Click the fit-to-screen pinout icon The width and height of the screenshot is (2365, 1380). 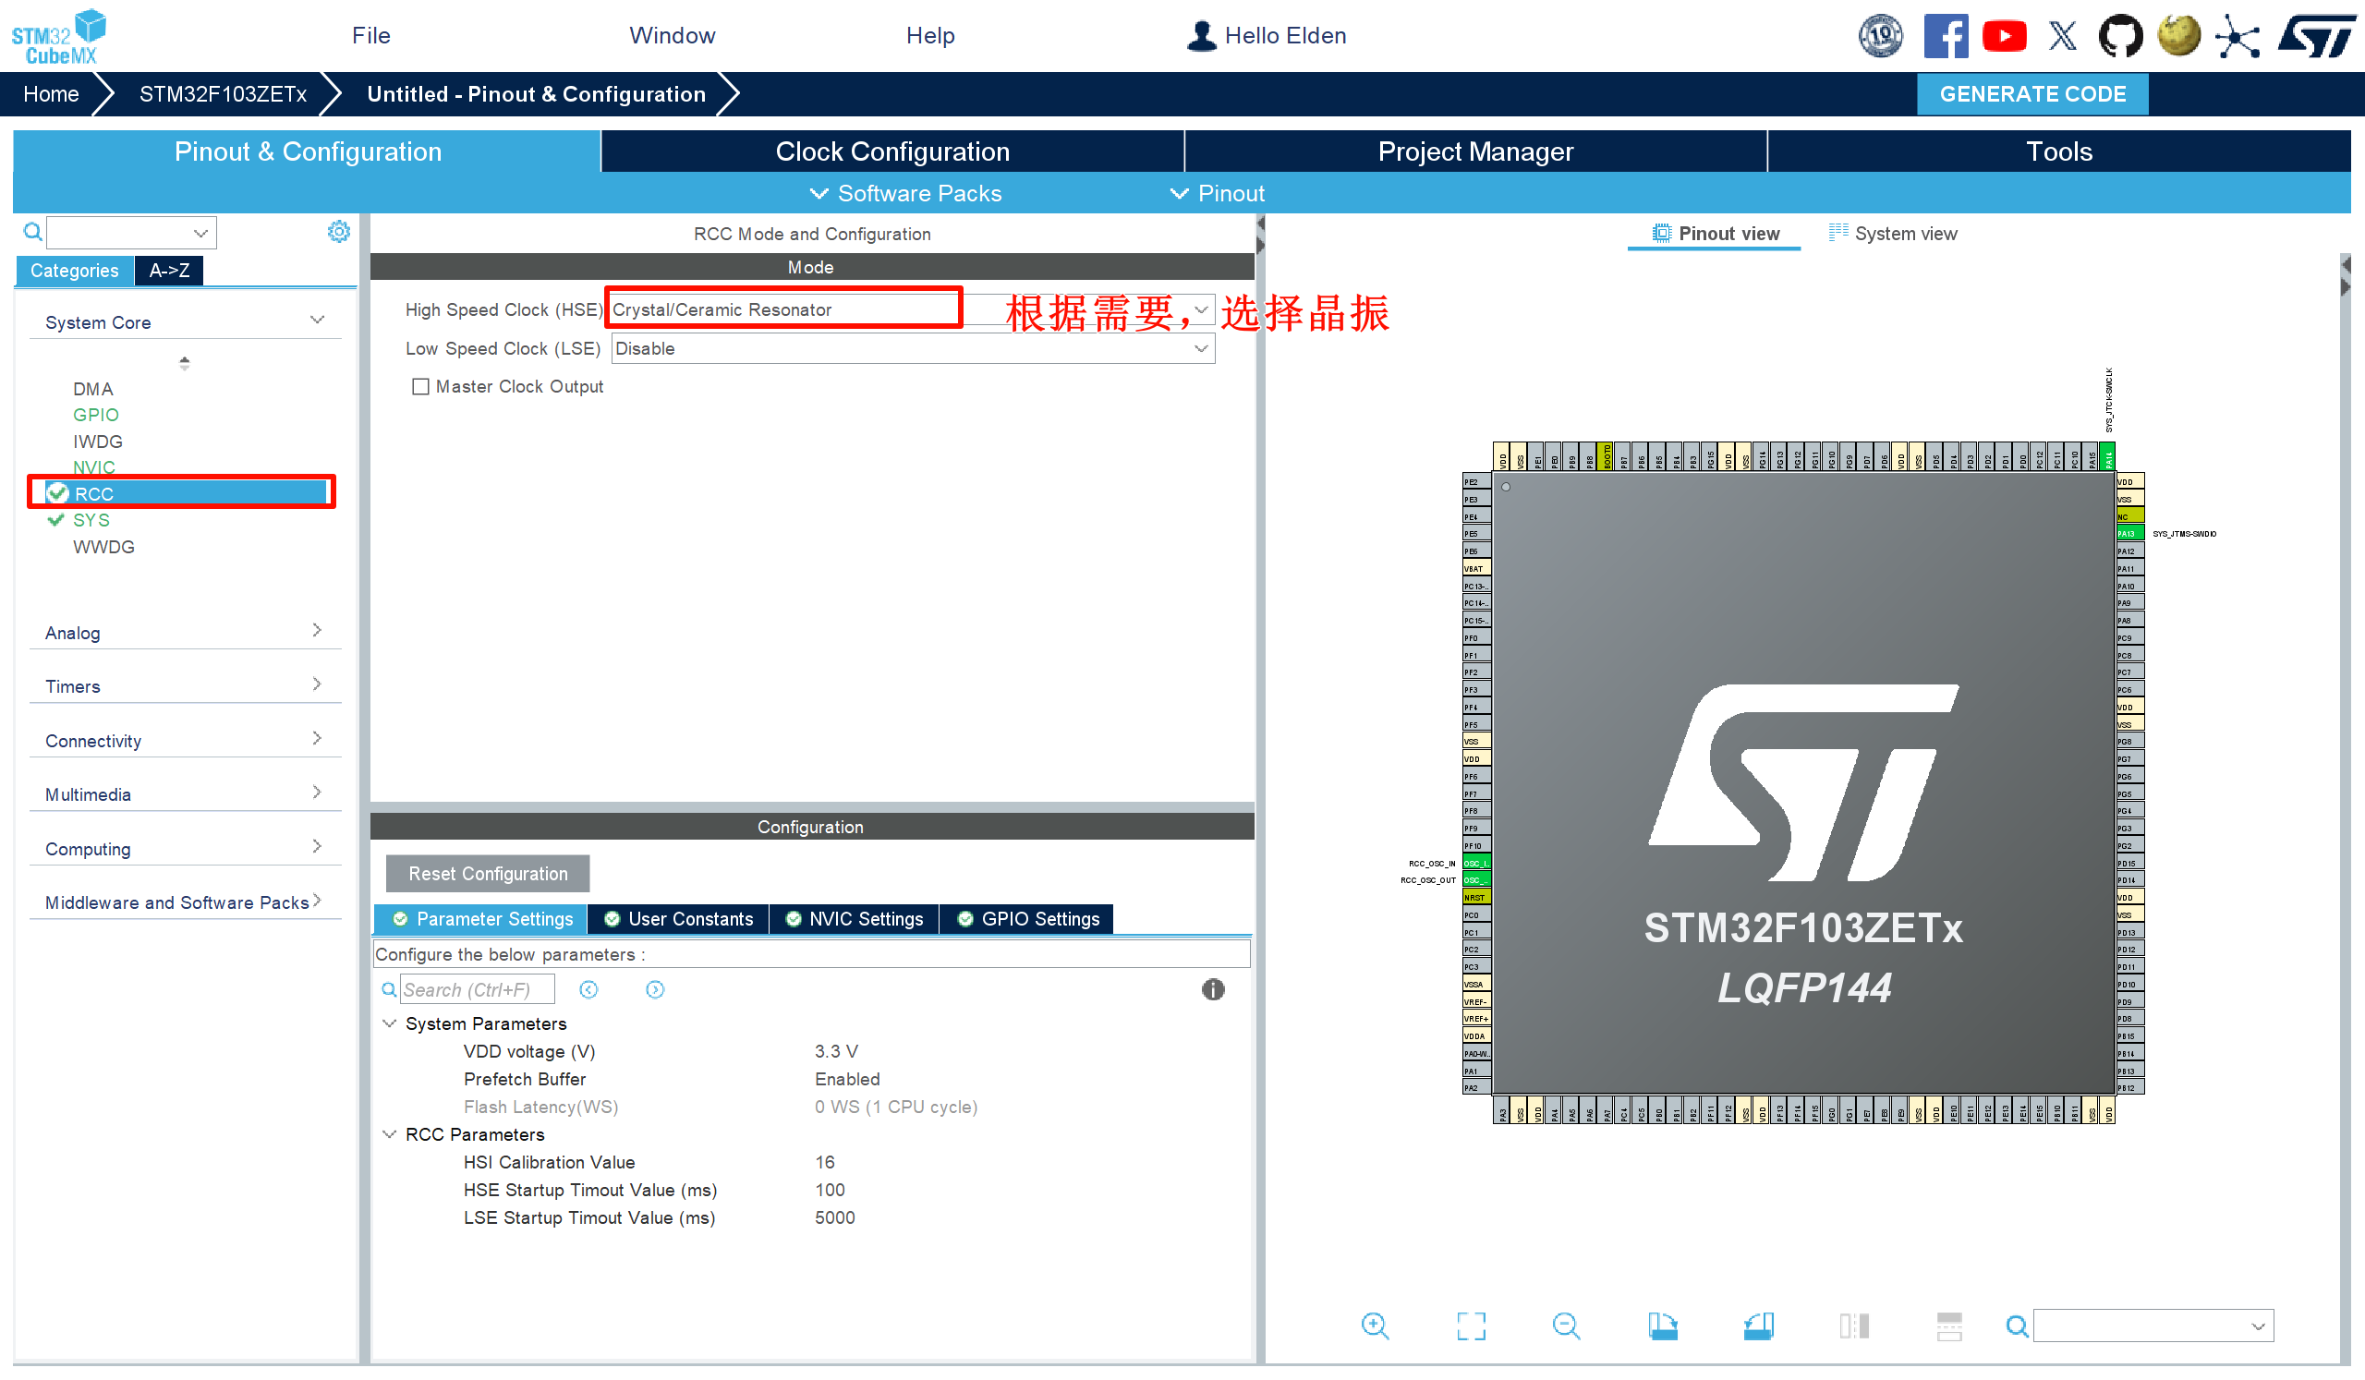click(1471, 1326)
